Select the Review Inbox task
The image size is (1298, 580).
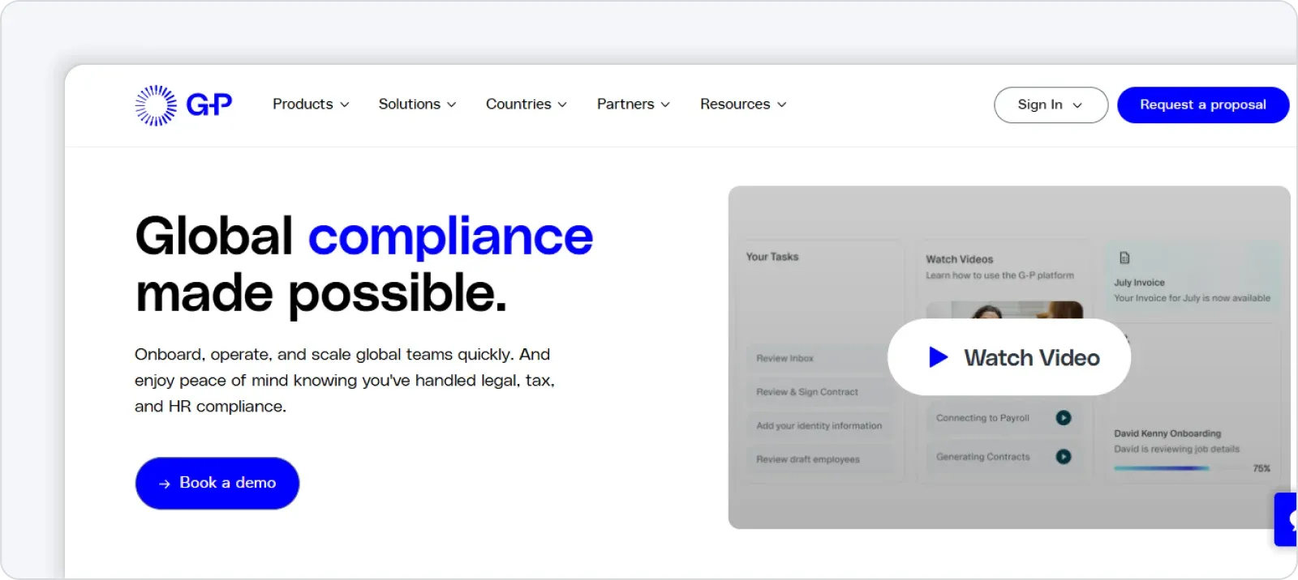tap(816, 358)
